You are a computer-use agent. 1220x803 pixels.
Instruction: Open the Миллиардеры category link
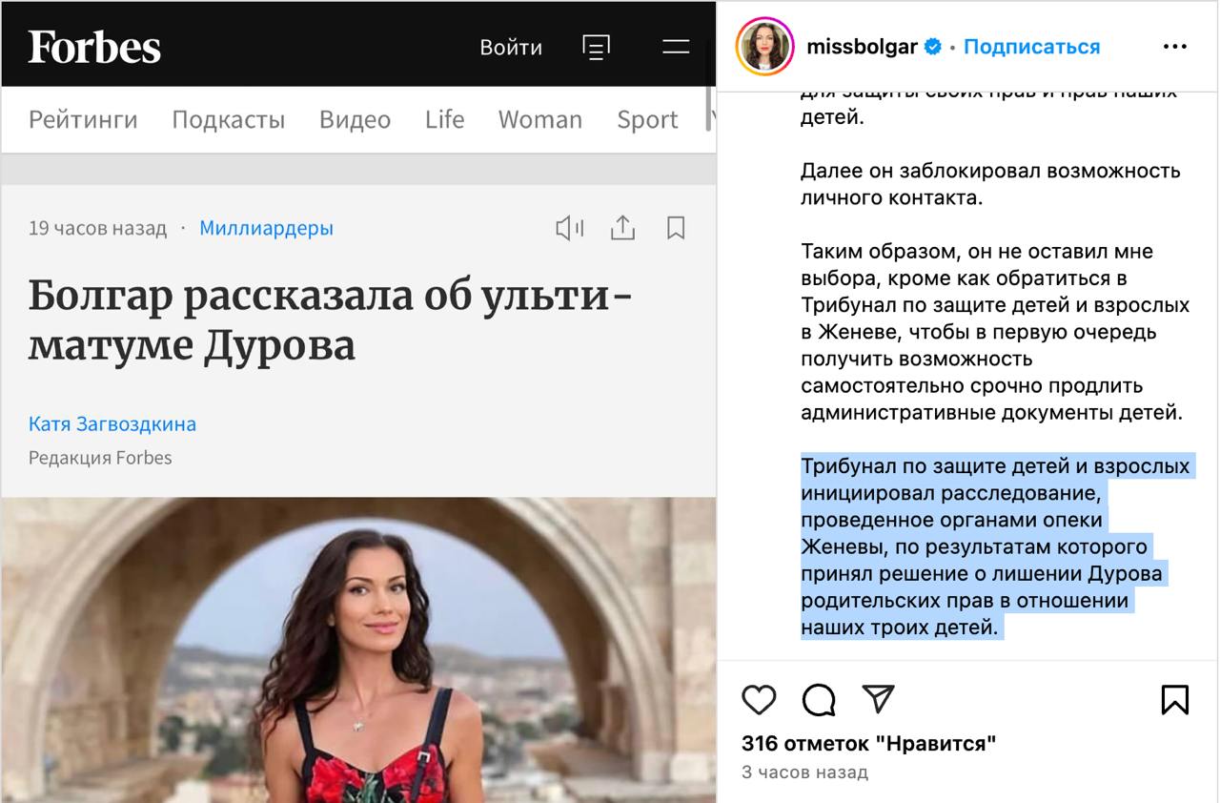(266, 228)
